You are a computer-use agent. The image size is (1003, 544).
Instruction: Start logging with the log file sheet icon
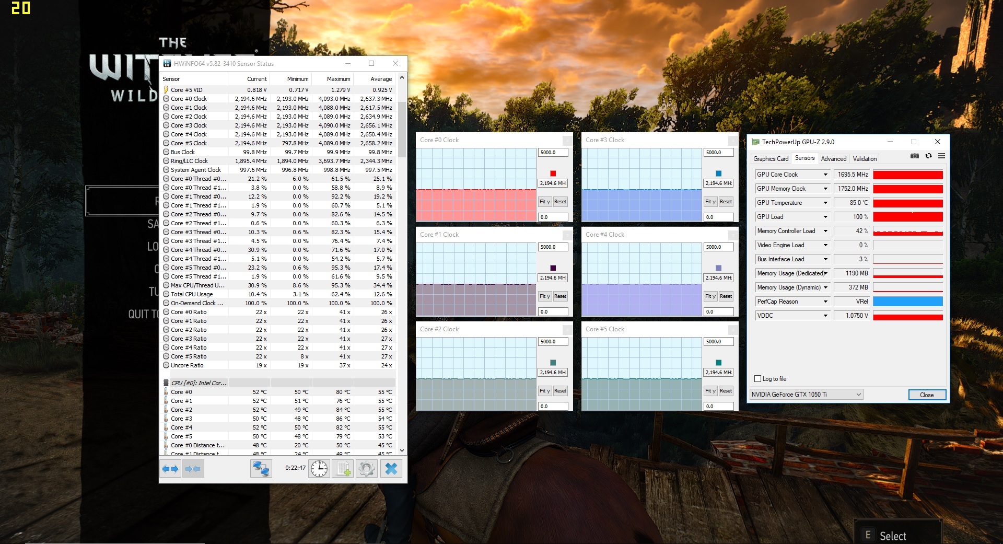click(x=343, y=469)
